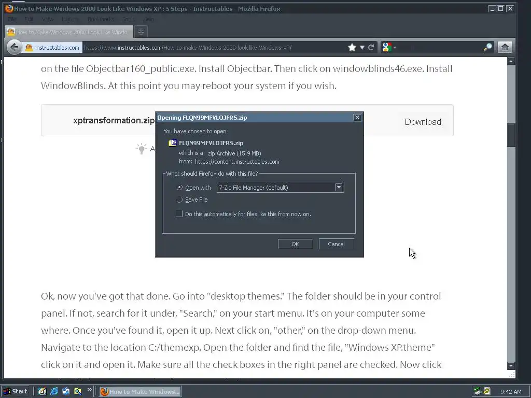
Task: Click the 9:42 AM taskbar clock
Action: pyautogui.click(x=511, y=392)
